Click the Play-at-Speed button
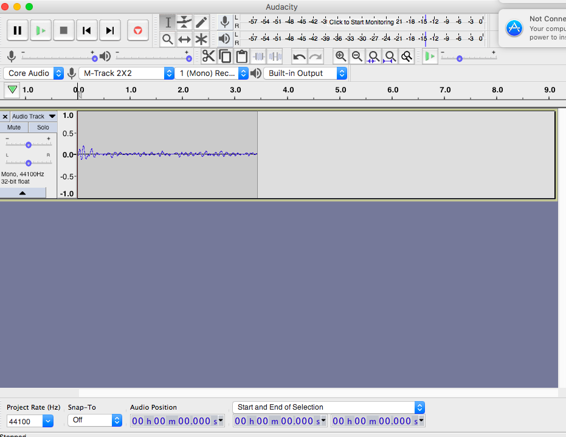 pyautogui.click(x=430, y=57)
